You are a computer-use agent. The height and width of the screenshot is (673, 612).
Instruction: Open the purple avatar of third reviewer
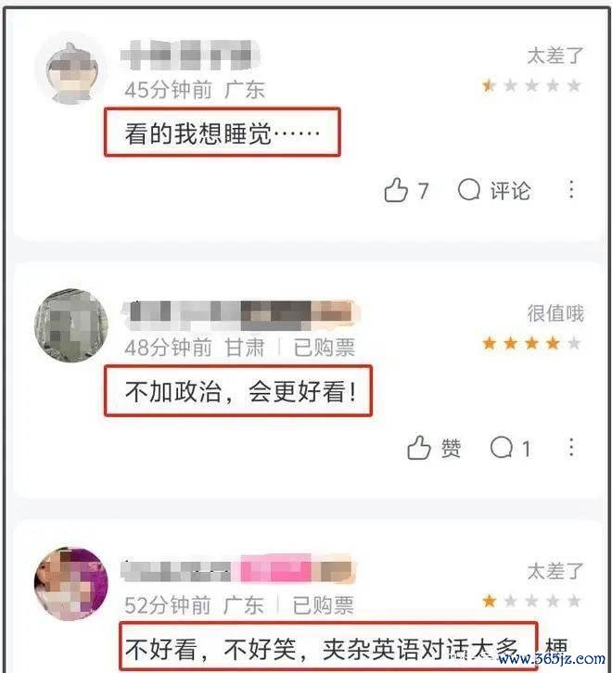(x=71, y=584)
